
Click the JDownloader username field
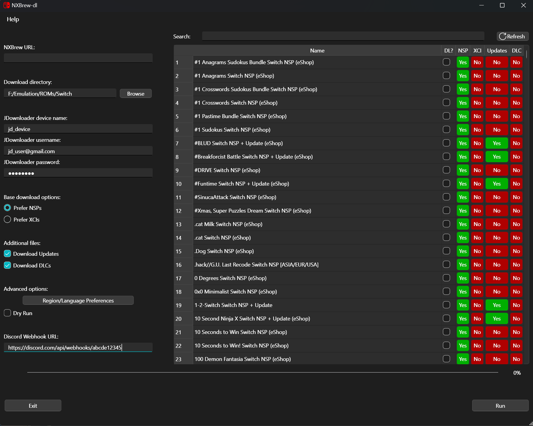78,151
